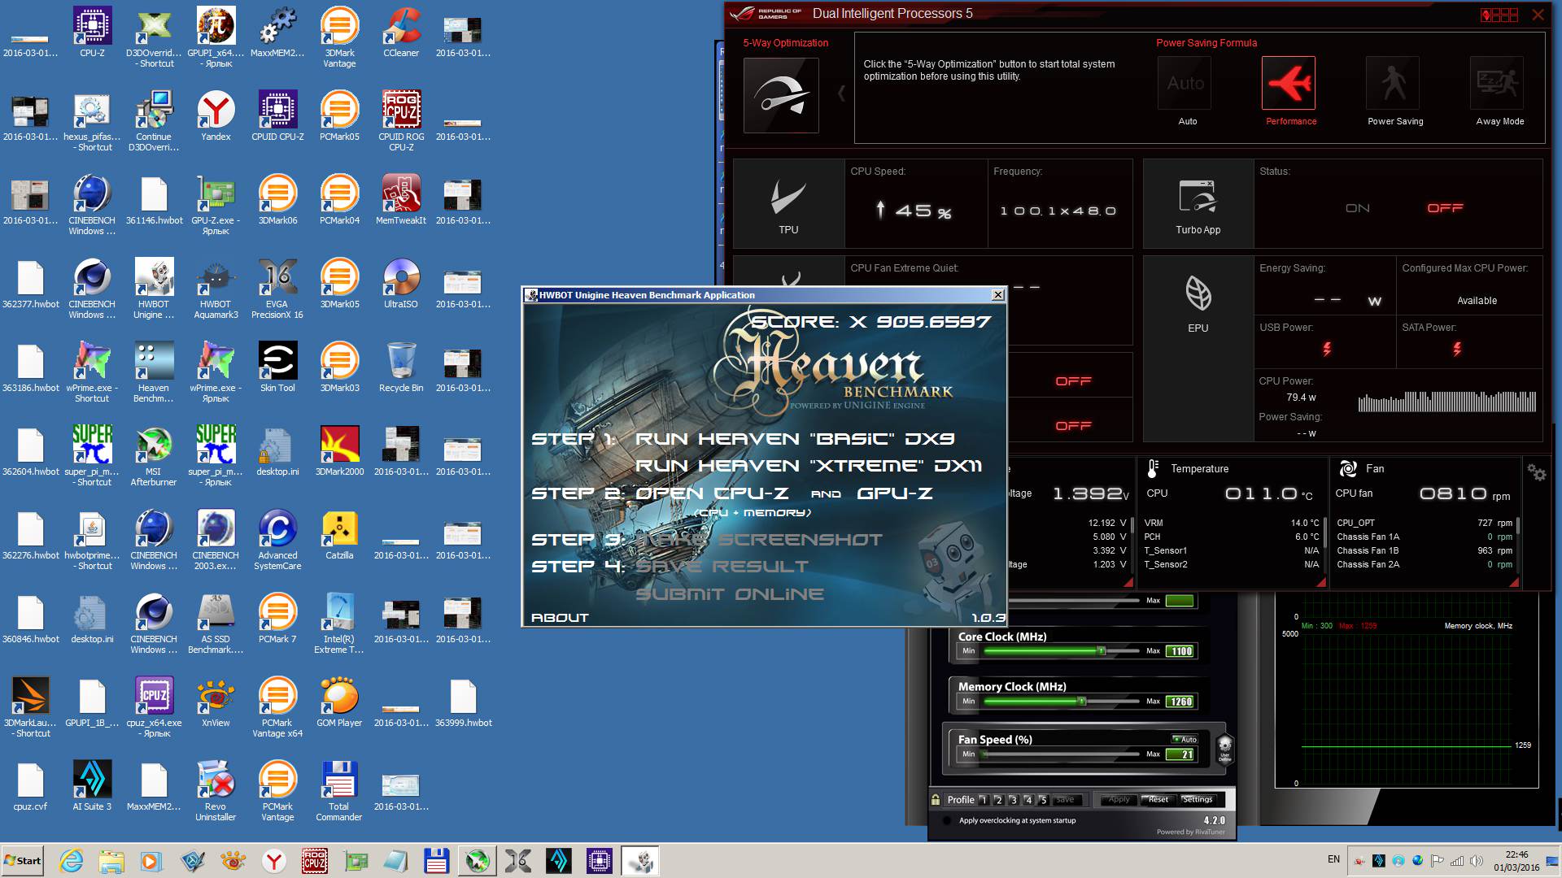The image size is (1562, 878).
Task: Select Afterburner profile 3
Action: click(x=1014, y=800)
